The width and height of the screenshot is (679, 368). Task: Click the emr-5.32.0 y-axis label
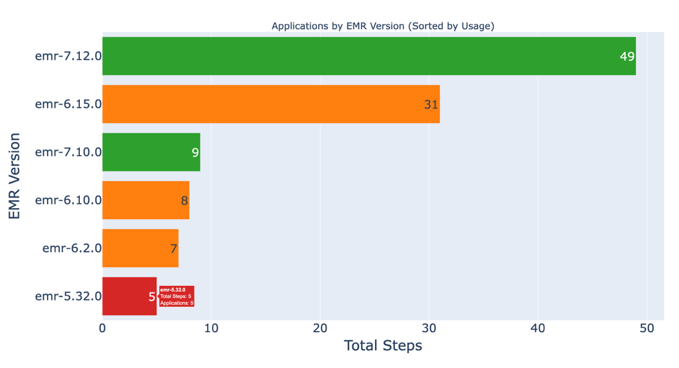coord(68,296)
